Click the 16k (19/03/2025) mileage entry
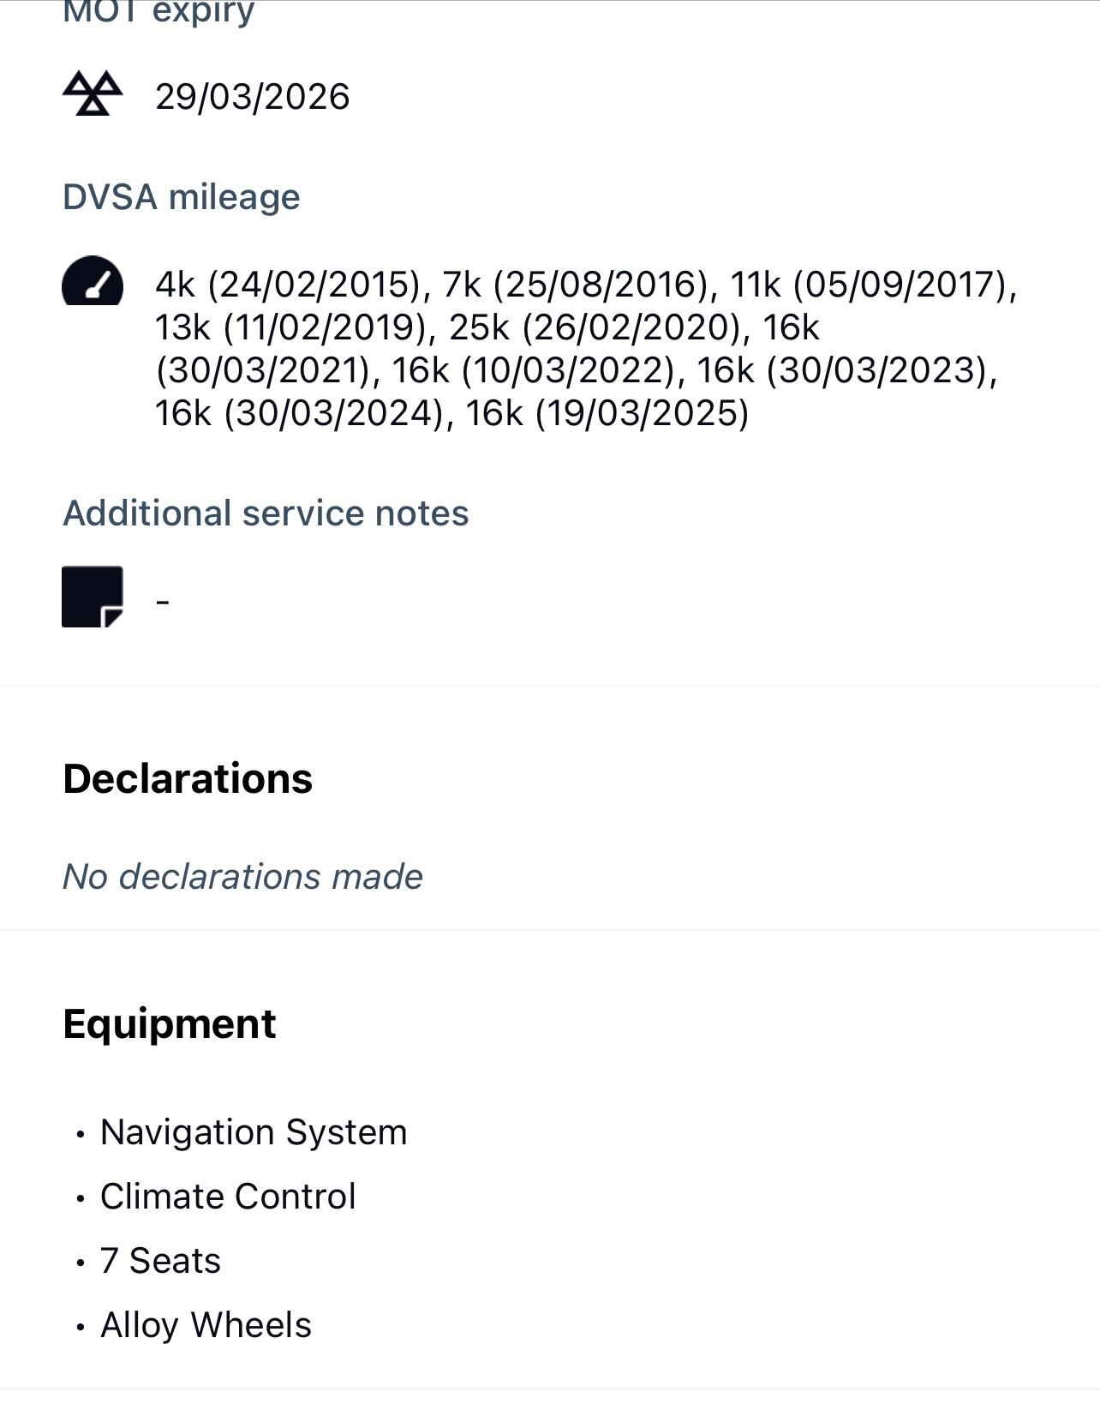This screenshot has height=1428, width=1100. tap(607, 413)
